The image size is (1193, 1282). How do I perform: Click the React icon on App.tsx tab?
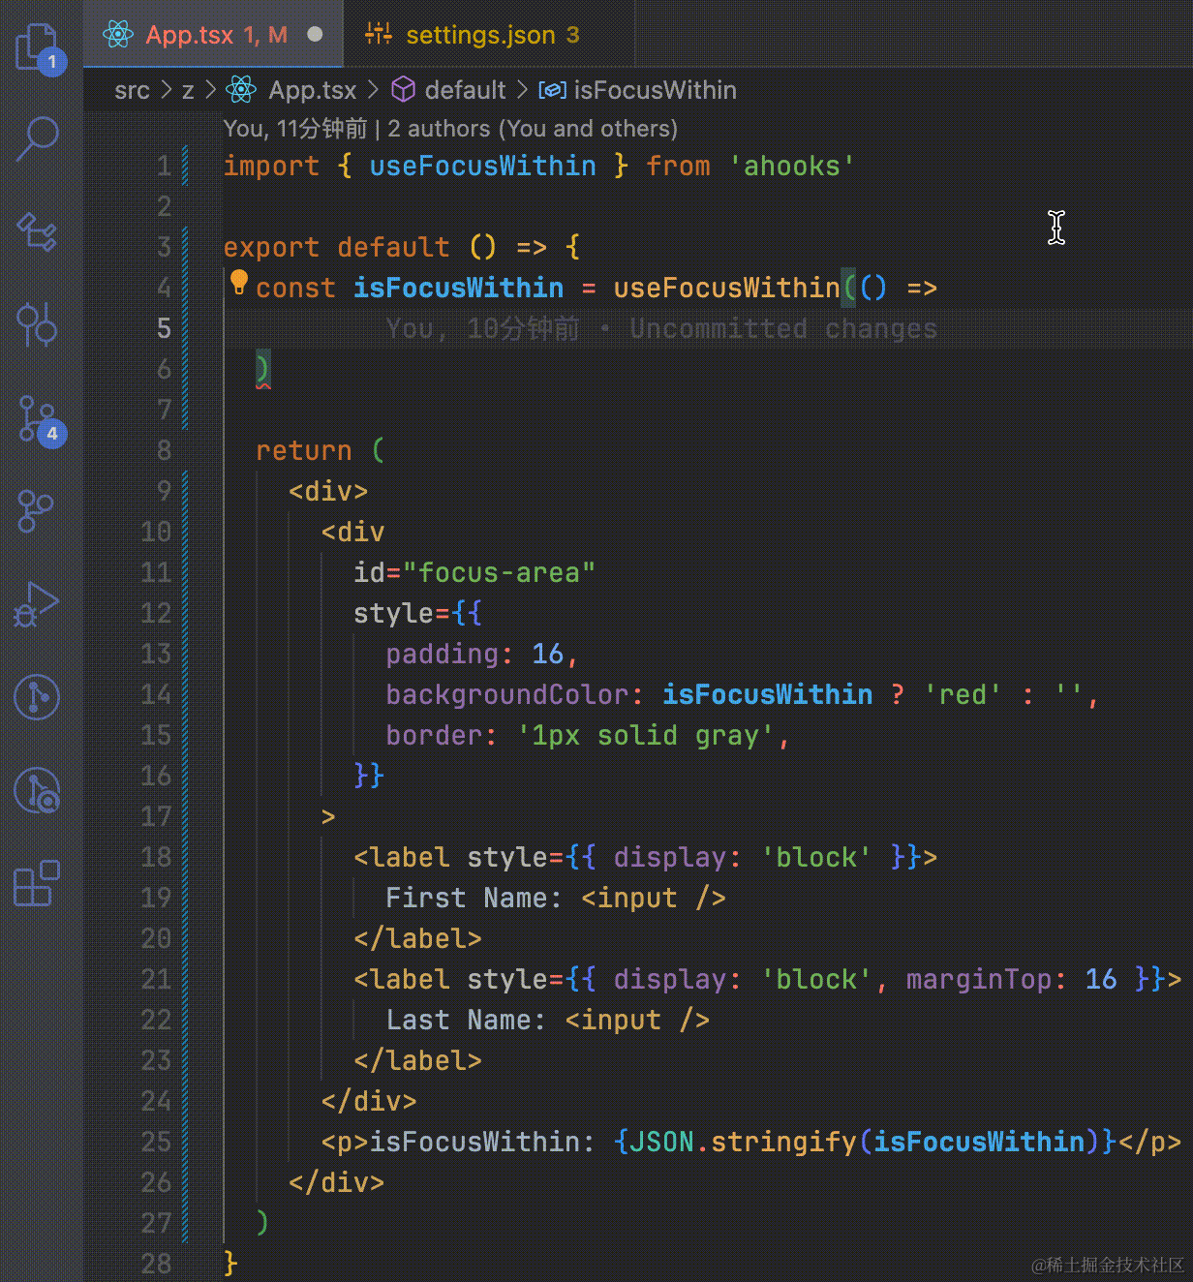pyautogui.click(x=118, y=35)
